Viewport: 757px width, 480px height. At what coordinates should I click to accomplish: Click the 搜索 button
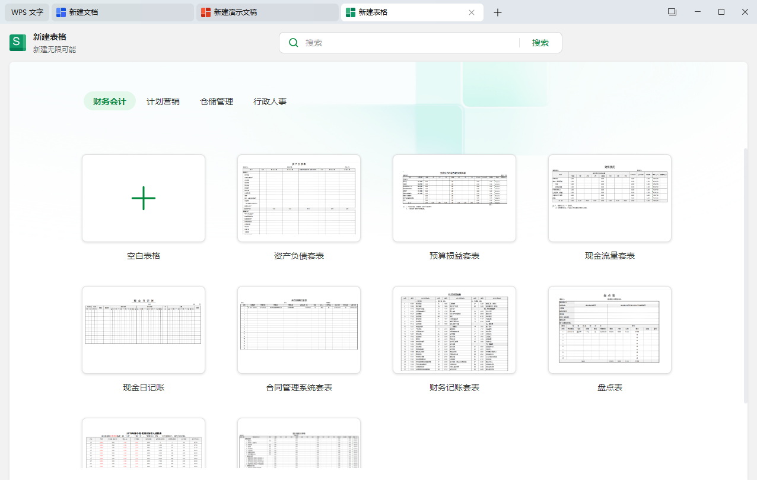[540, 43]
